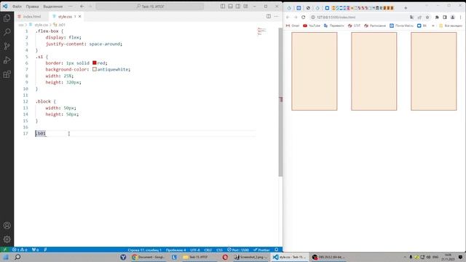Go back in the browser
Viewport: 466px width, 262px height.
point(288,17)
